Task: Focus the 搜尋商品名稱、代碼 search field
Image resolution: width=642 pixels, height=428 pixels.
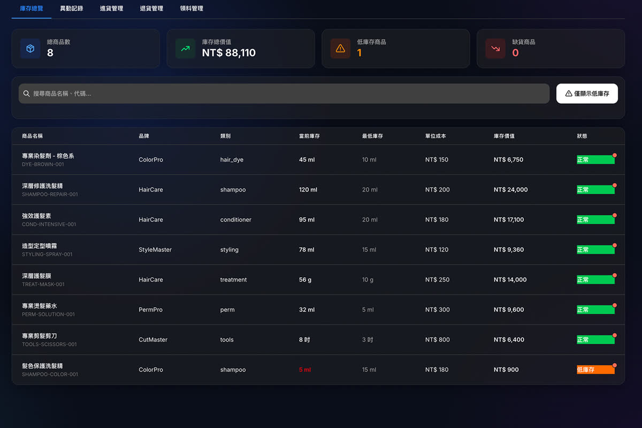Action: [x=284, y=94]
